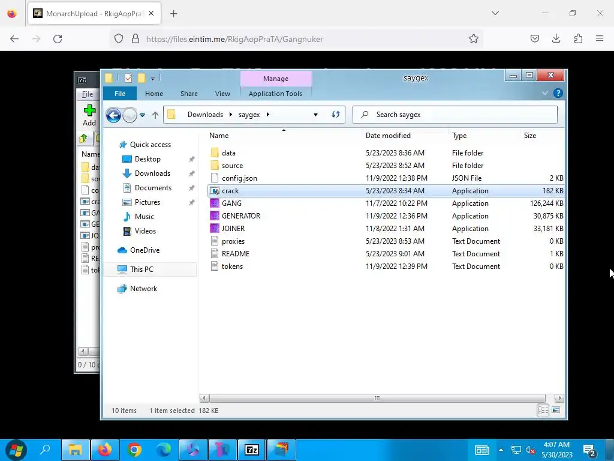The height and width of the screenshot is (461, 614).
Task: Close the MonarchUpload tab
Action: (x=151, y=13)
